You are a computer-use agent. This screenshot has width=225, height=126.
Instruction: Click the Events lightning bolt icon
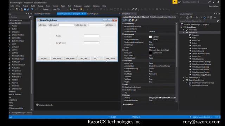(x=133, y=20)
